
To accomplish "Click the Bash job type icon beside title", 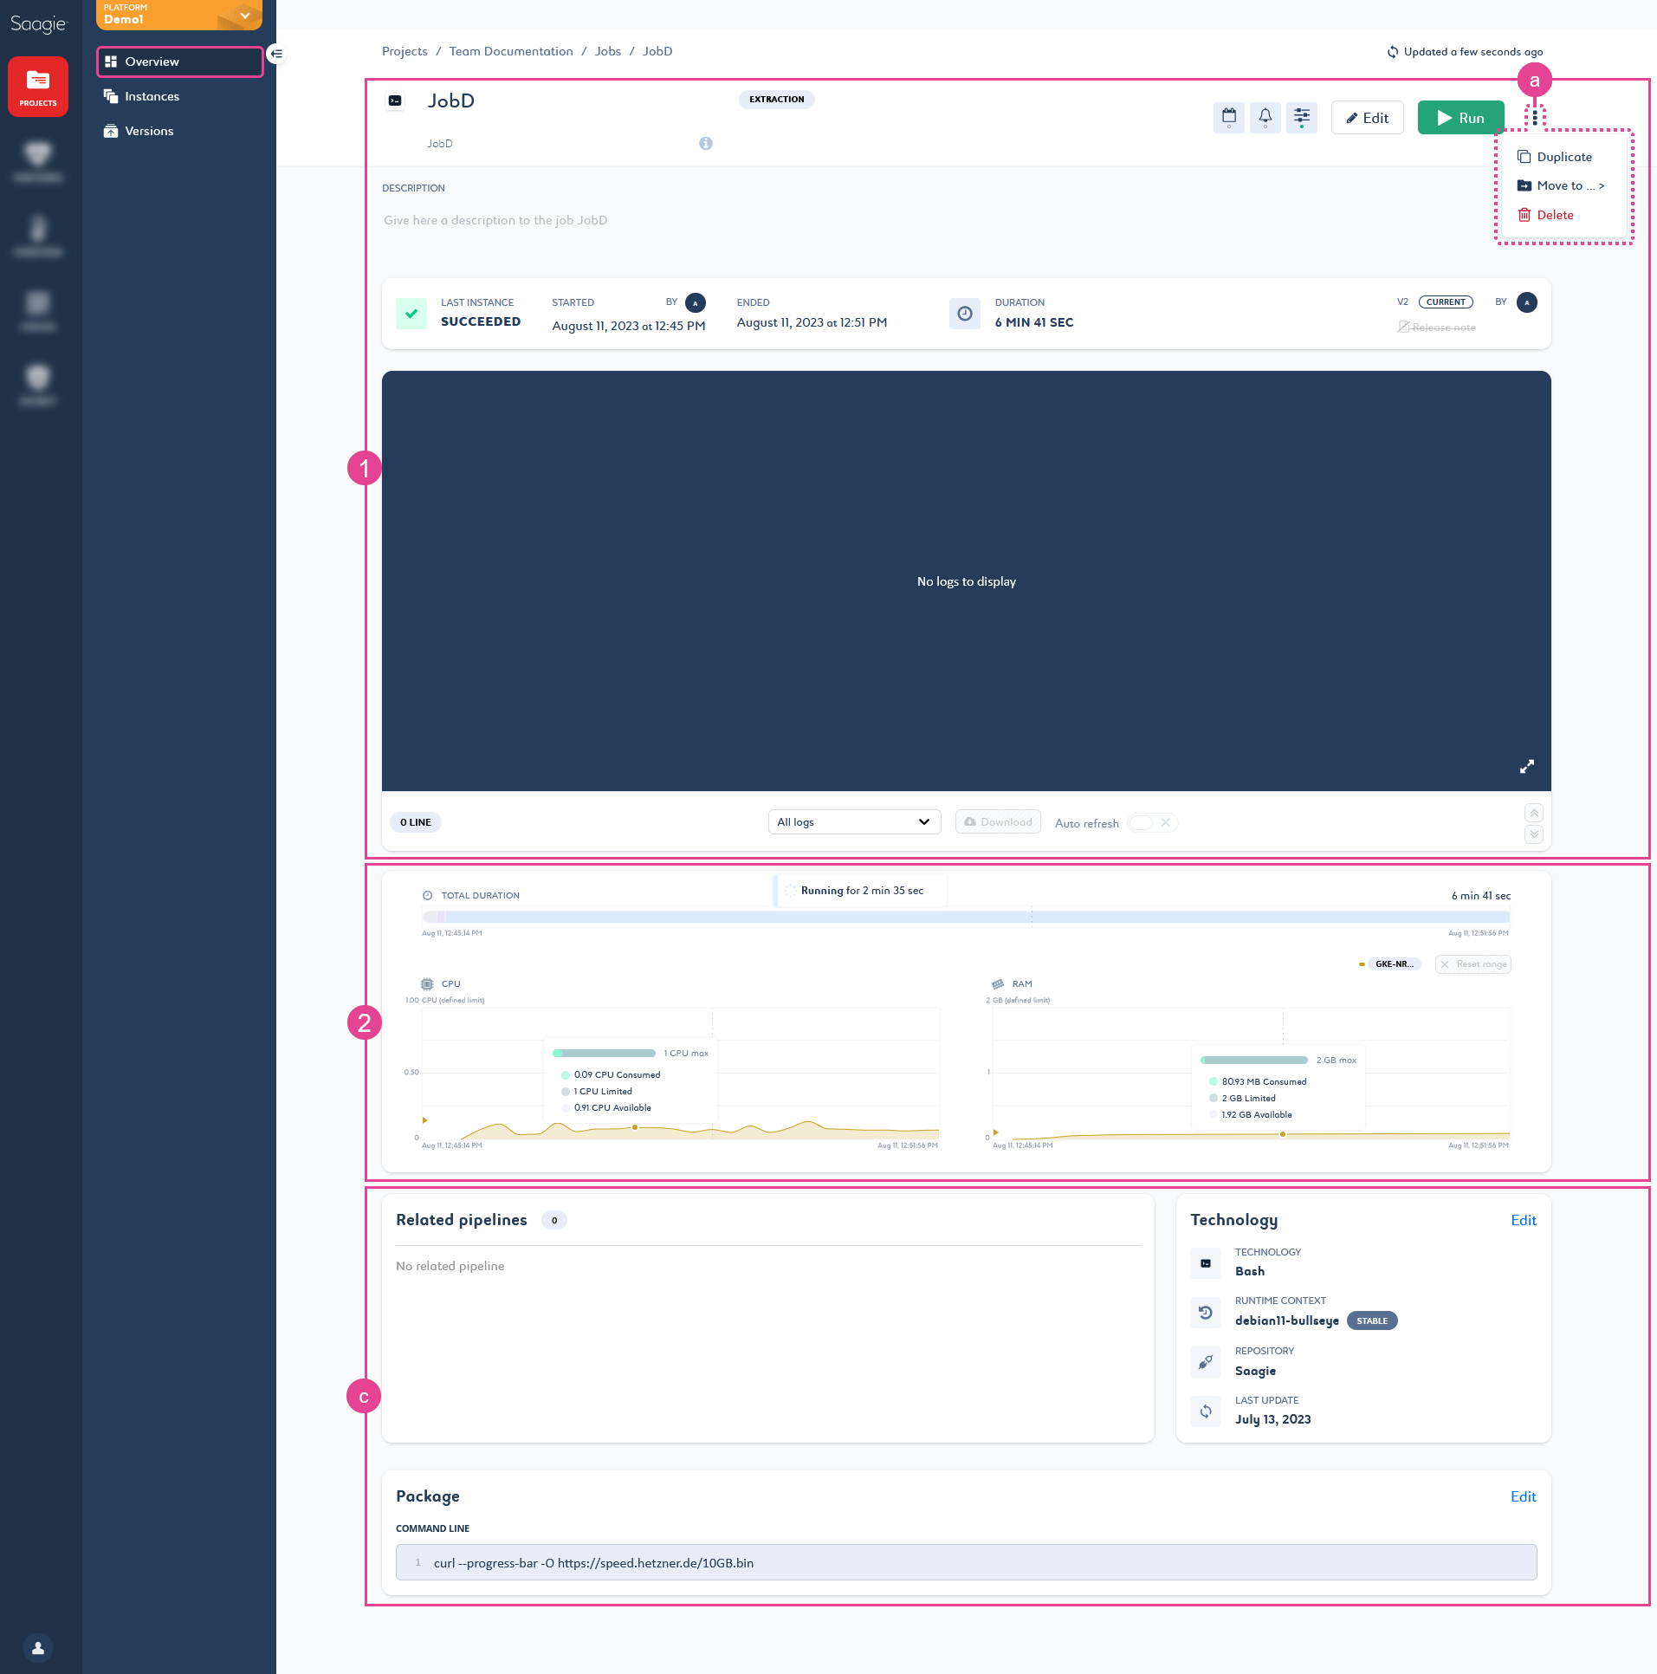I will [x=395, y=101].
